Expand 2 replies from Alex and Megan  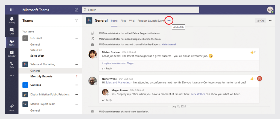pos(118,63)
